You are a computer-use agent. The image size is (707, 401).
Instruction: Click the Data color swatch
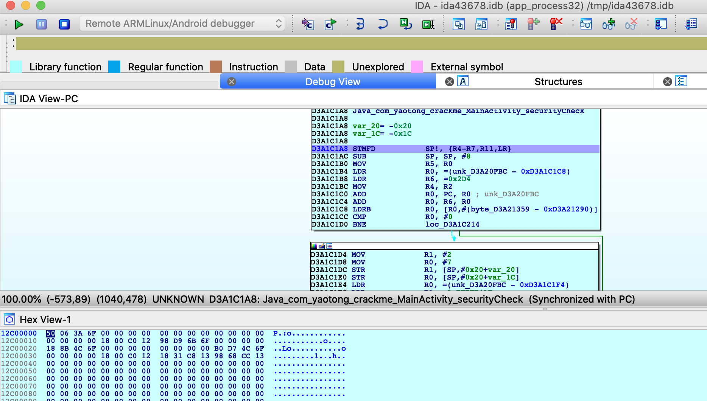pyautogui.click(x=290, y=67)
